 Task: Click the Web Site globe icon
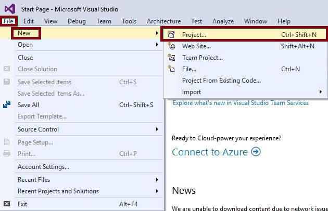(x=171, y=46)
